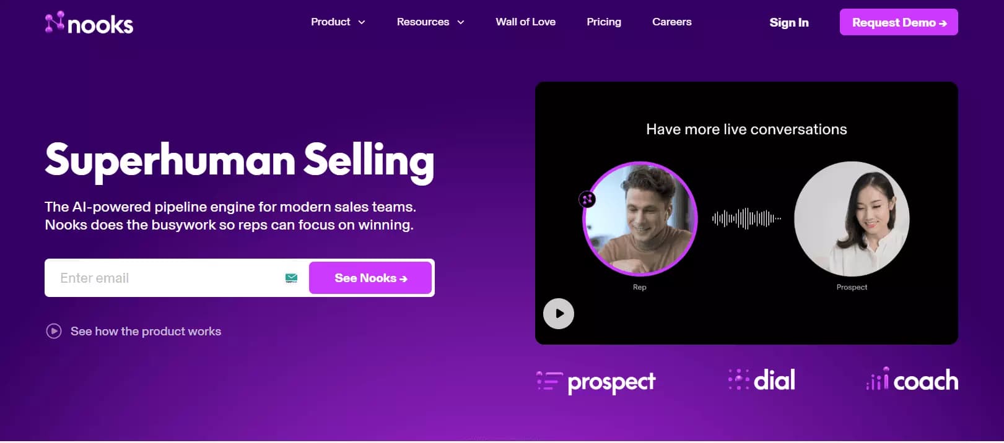Expand the Product dropdown chevron
The image size is (1004, 443).
click(362, 22)
